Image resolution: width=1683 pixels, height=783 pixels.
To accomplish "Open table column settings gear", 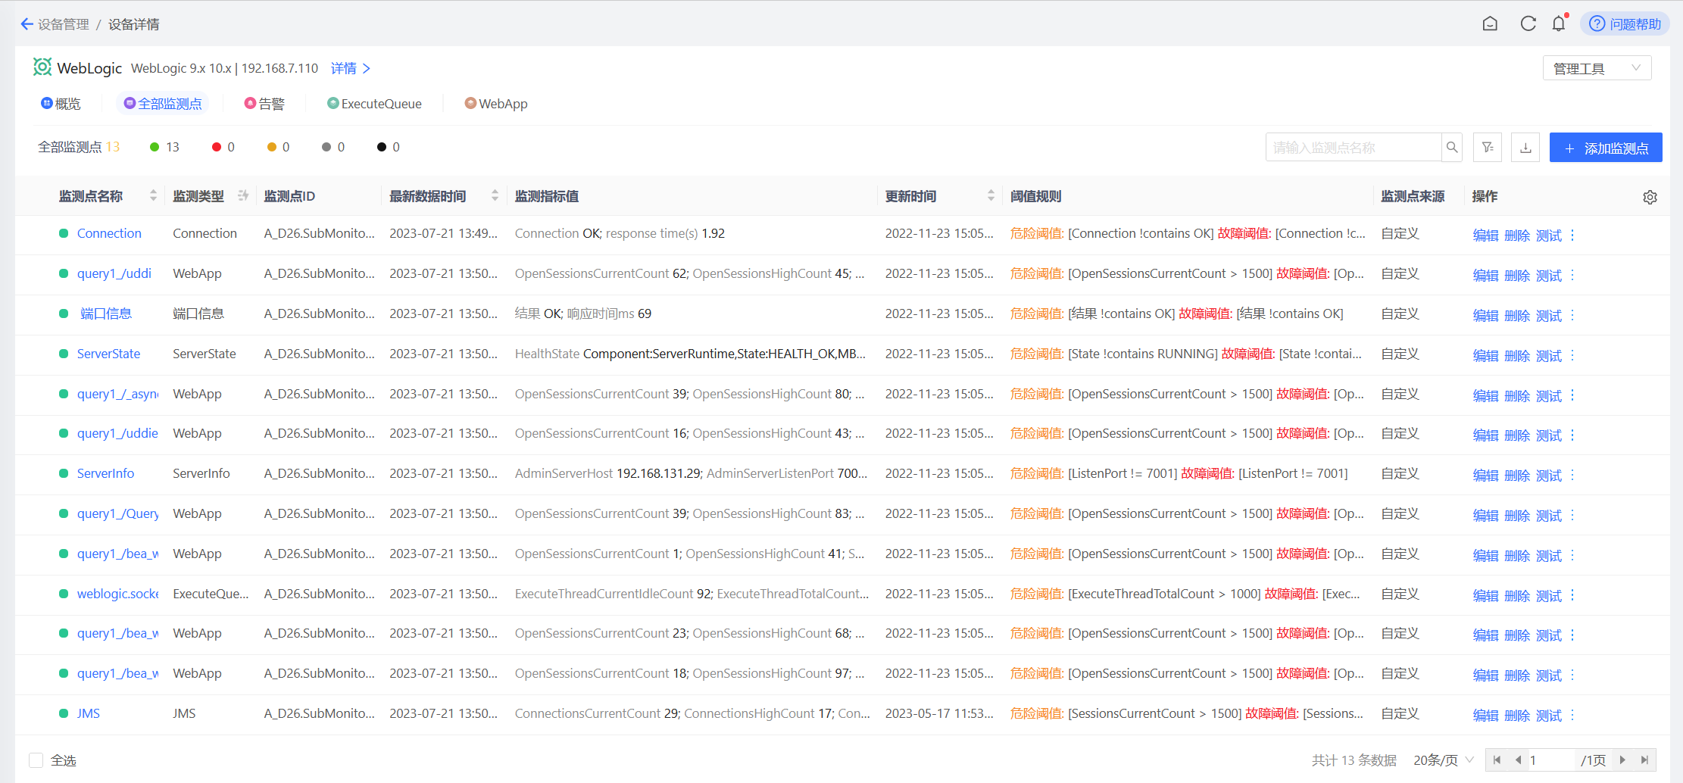I will coord(1650,197).
